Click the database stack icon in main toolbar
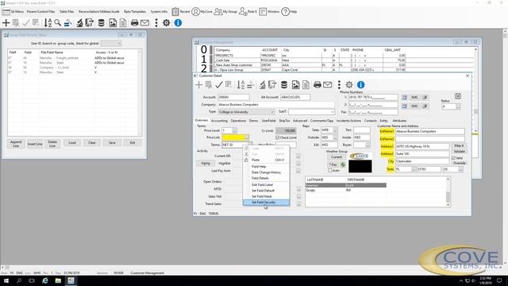 [102, 23]
